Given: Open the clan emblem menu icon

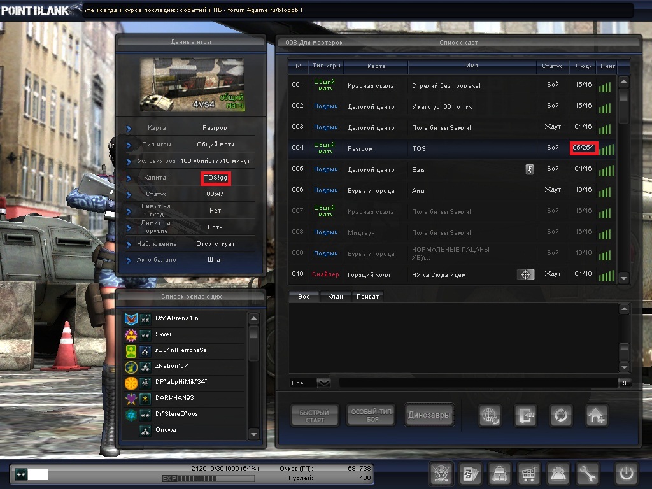Looking at the screenshot, I should tap(441, 474).
